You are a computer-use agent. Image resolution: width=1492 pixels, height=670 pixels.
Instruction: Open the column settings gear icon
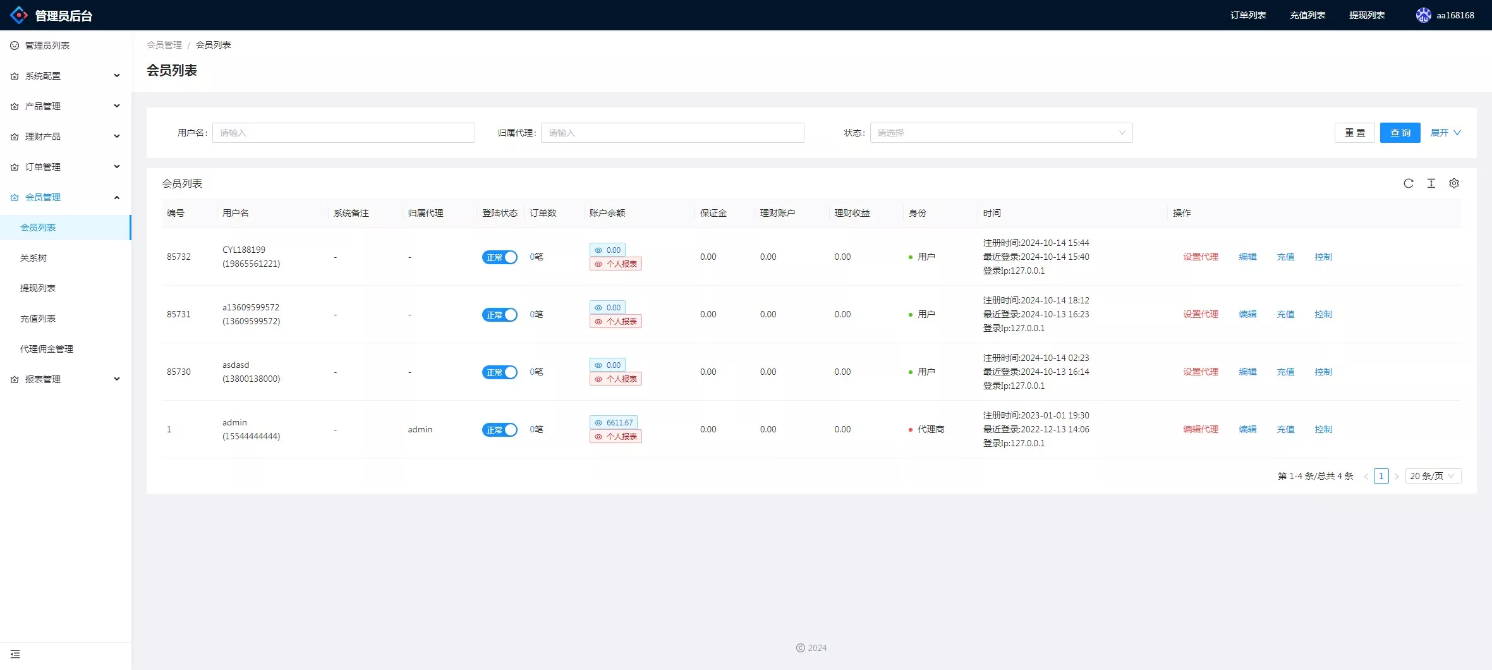(x=1453, y=183)
